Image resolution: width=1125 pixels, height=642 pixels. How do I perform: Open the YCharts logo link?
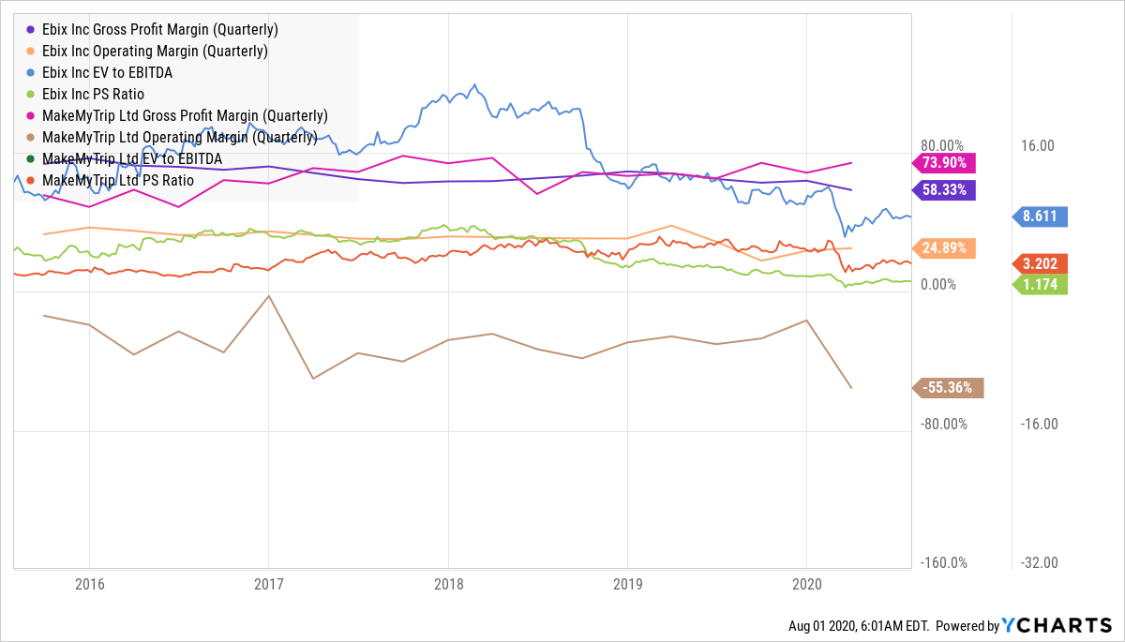tap(1057, 625)
